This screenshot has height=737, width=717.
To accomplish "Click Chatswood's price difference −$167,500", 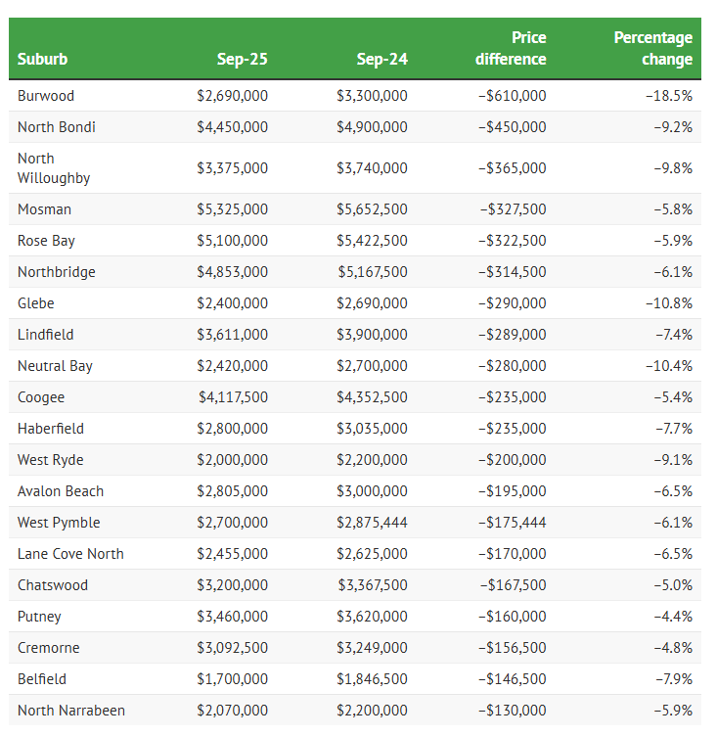I will tap(512, 585).
